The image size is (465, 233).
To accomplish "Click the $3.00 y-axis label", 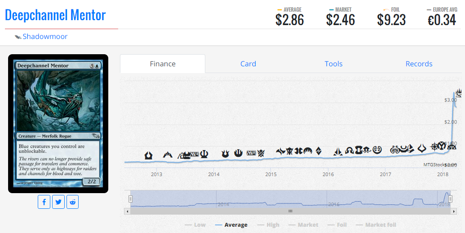I will tap(451, 100).
